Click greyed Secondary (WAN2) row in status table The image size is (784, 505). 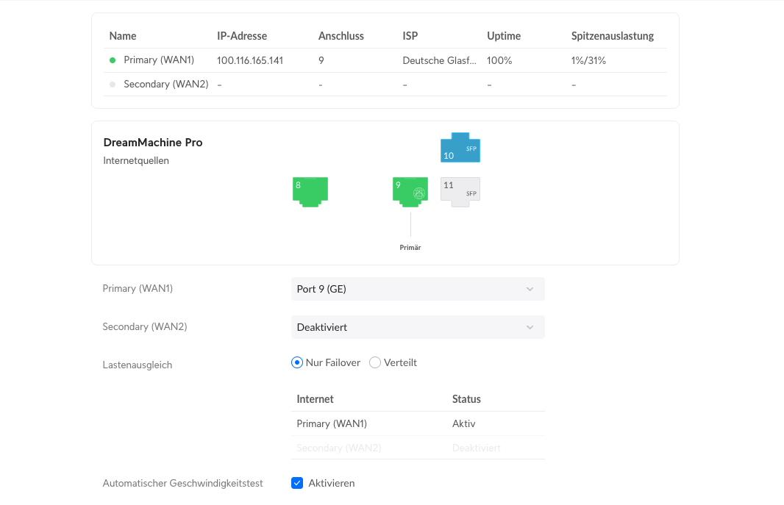(x=418, y=448)
